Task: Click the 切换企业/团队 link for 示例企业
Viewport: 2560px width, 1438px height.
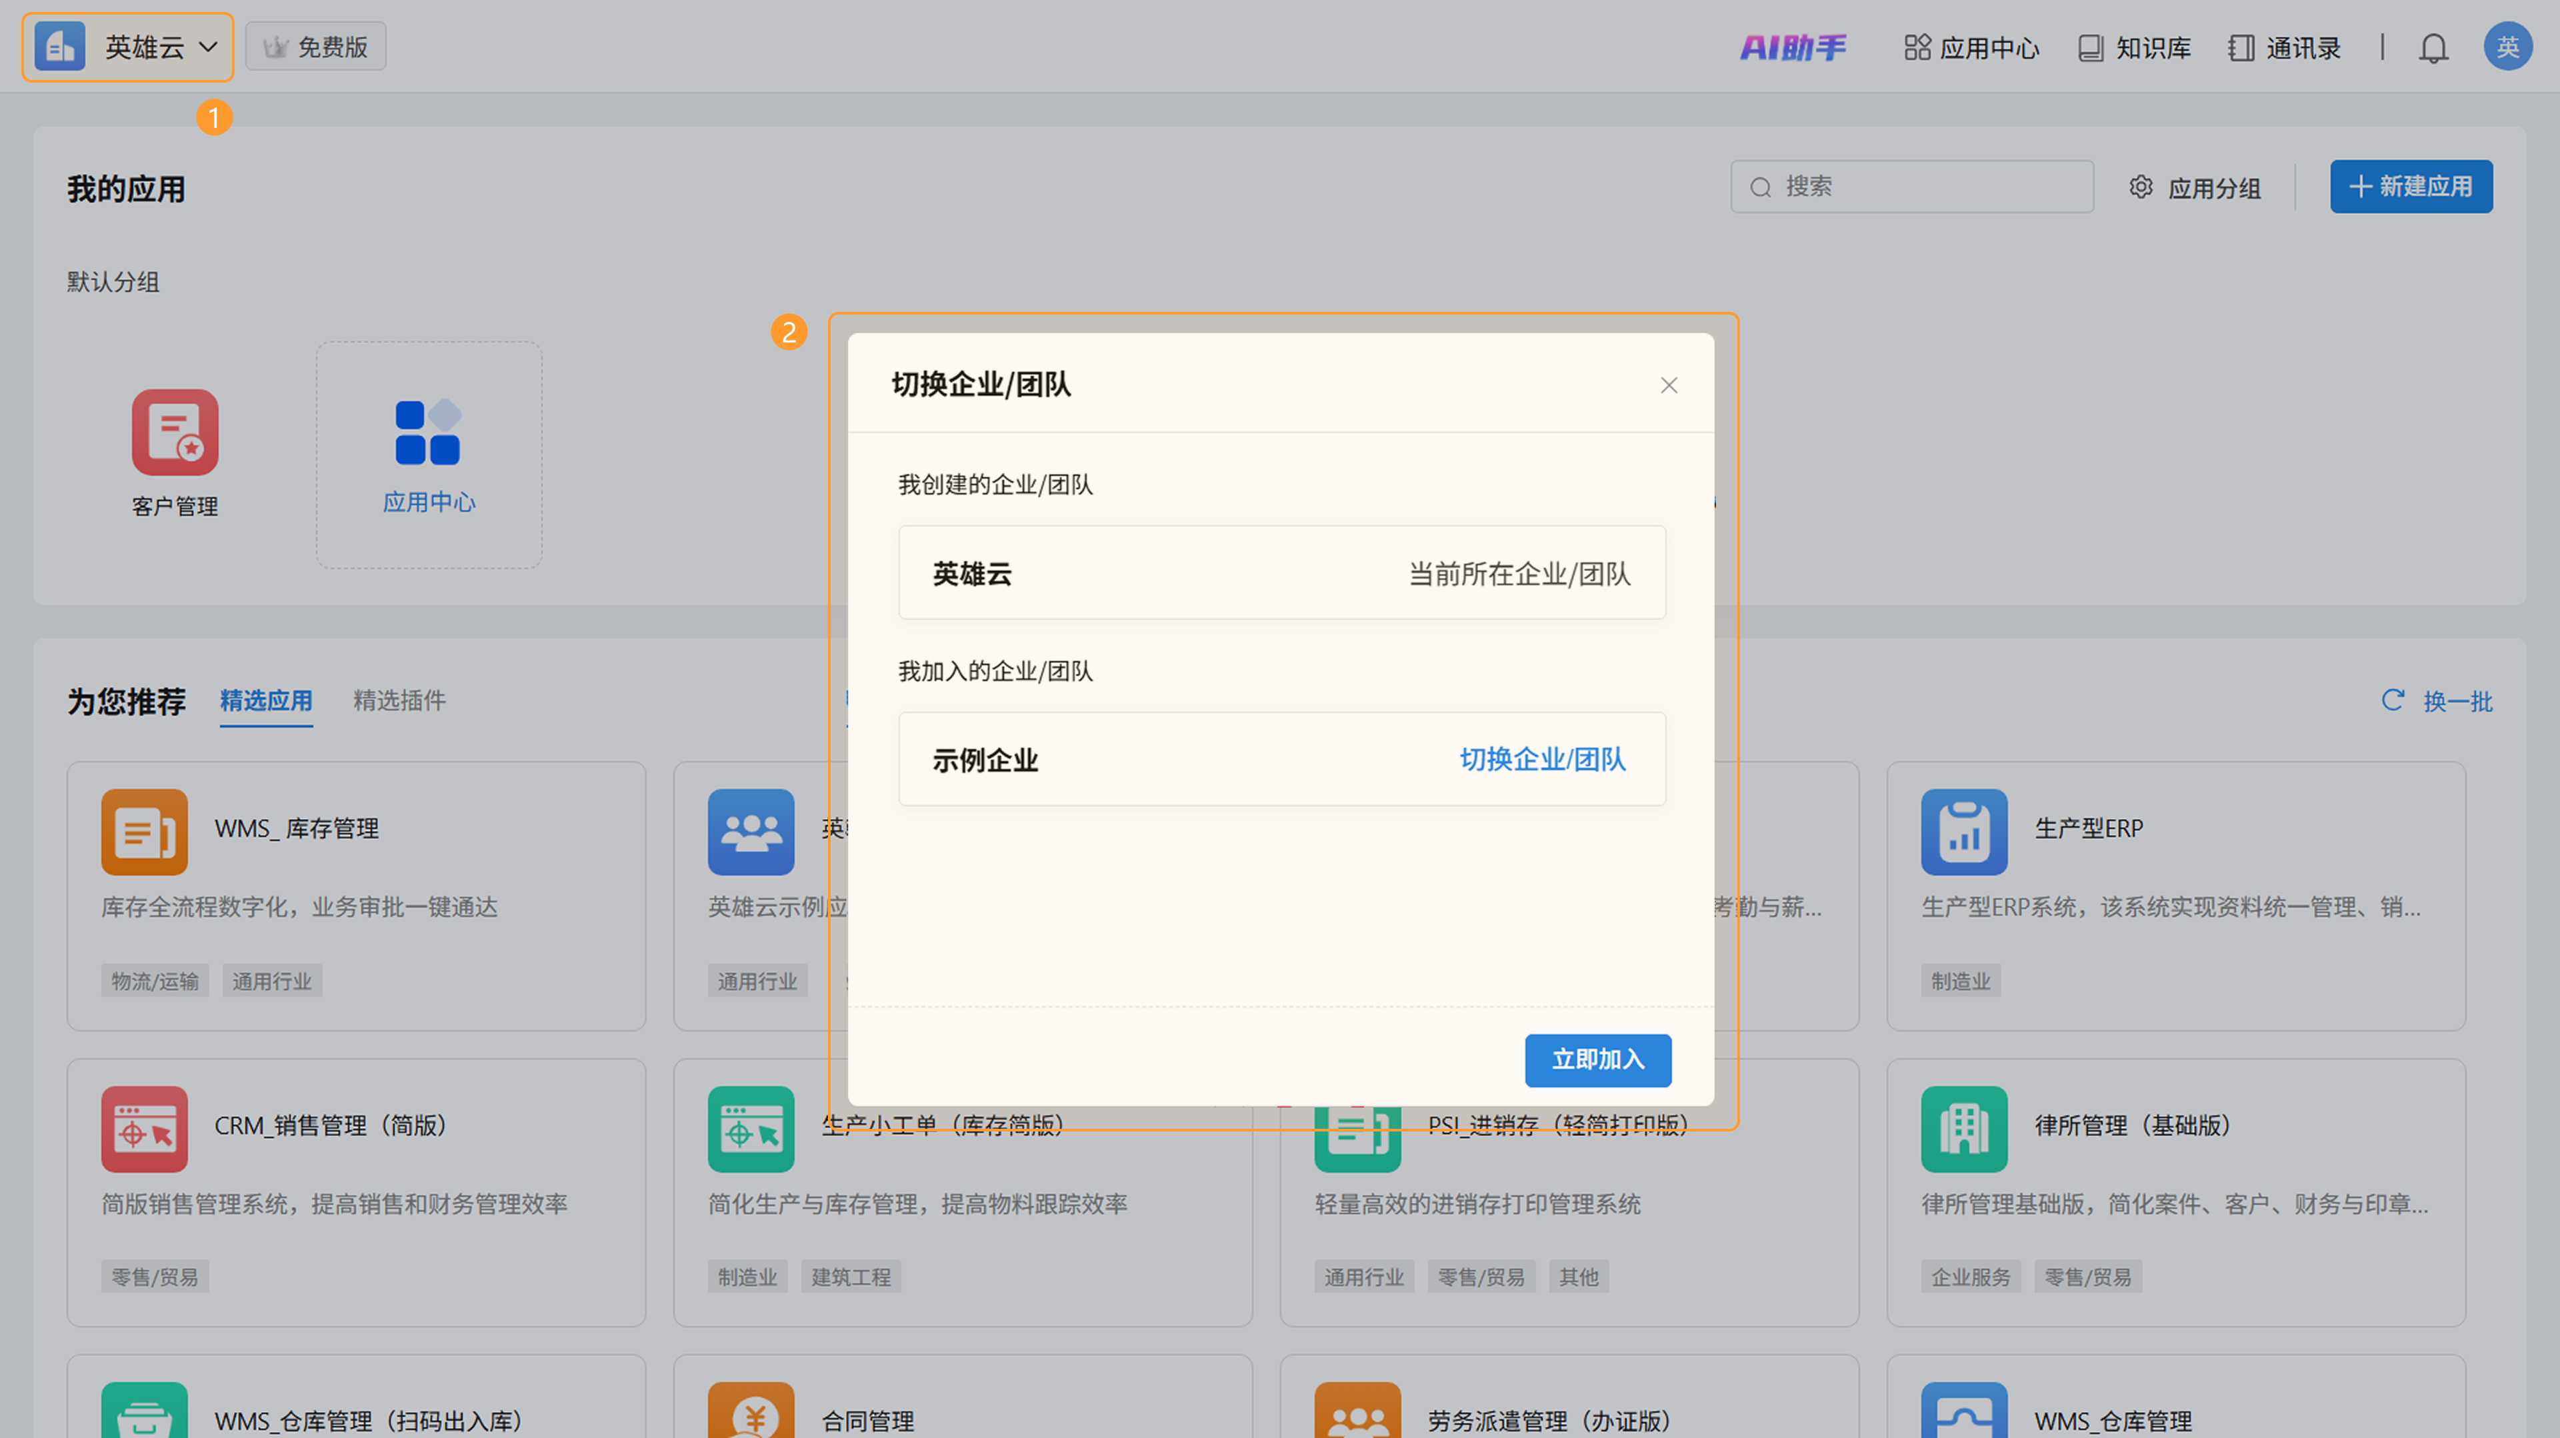Action: click(x=1543, y=760)
